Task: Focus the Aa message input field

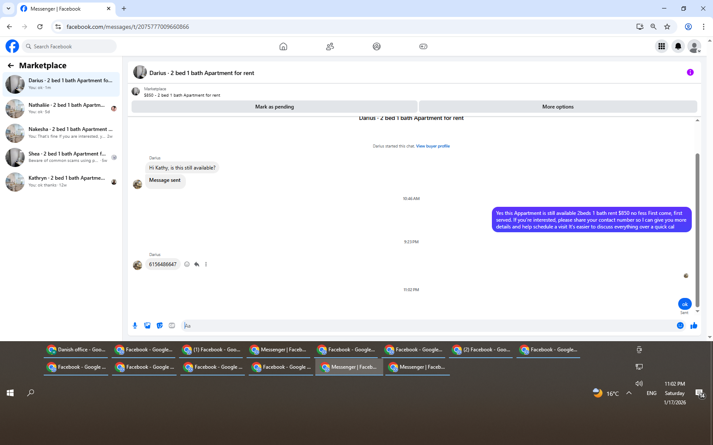Action: (428, 325)
